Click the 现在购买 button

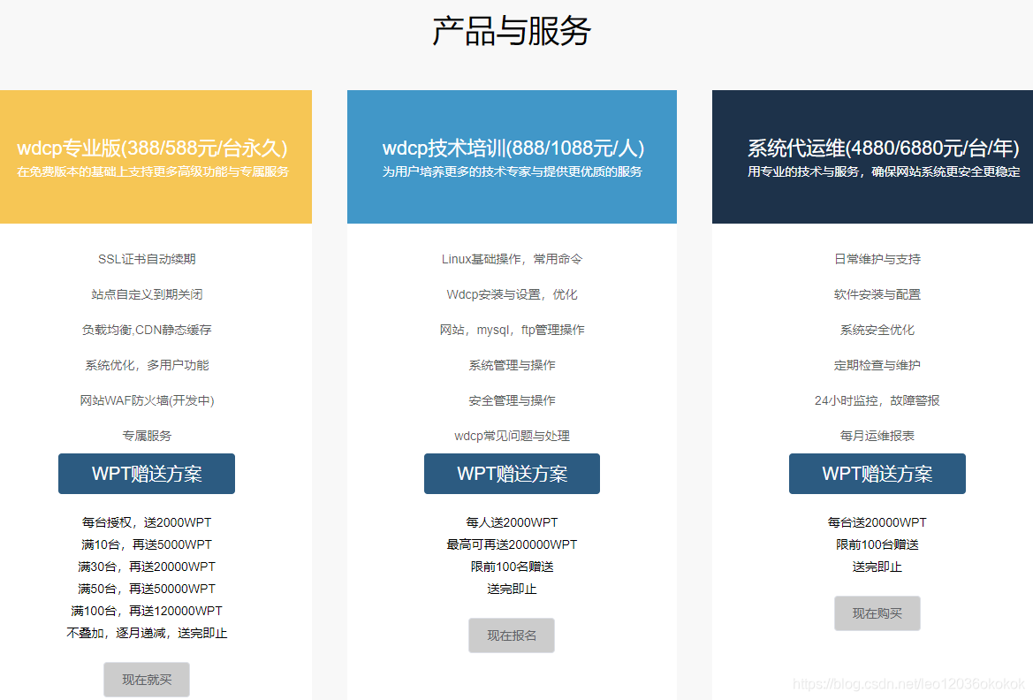[x=877, y=613]
